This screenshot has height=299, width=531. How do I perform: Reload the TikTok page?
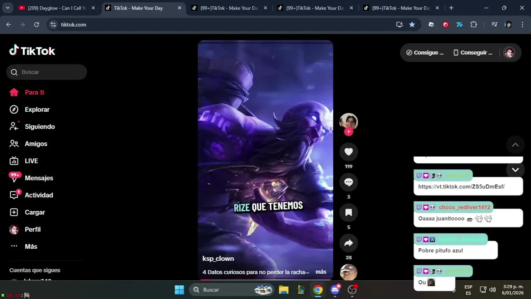coord(37,25)
